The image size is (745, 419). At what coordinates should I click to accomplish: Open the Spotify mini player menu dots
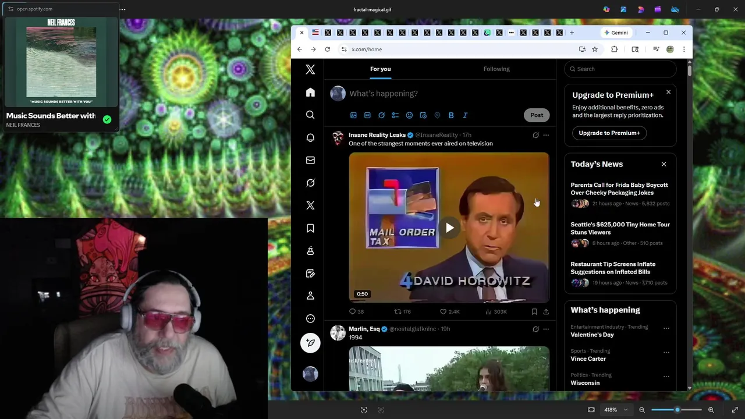pyautogui.click(x=122, y=9)
